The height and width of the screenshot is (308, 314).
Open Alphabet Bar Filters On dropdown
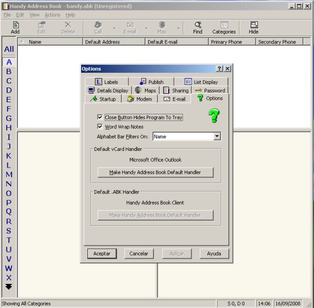click(217, 137)
